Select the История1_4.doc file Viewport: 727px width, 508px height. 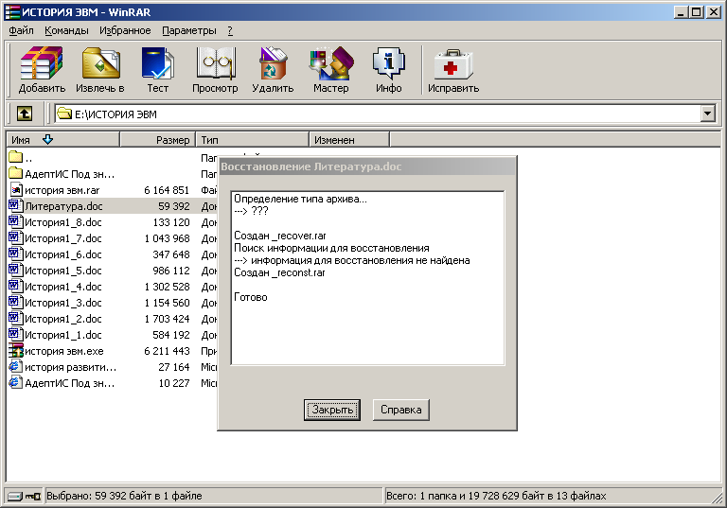click(63, 287)
